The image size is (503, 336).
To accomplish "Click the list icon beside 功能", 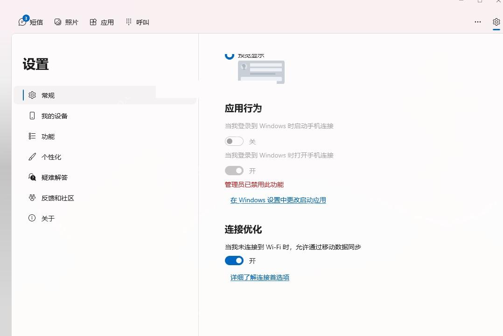I will point(32,136).
